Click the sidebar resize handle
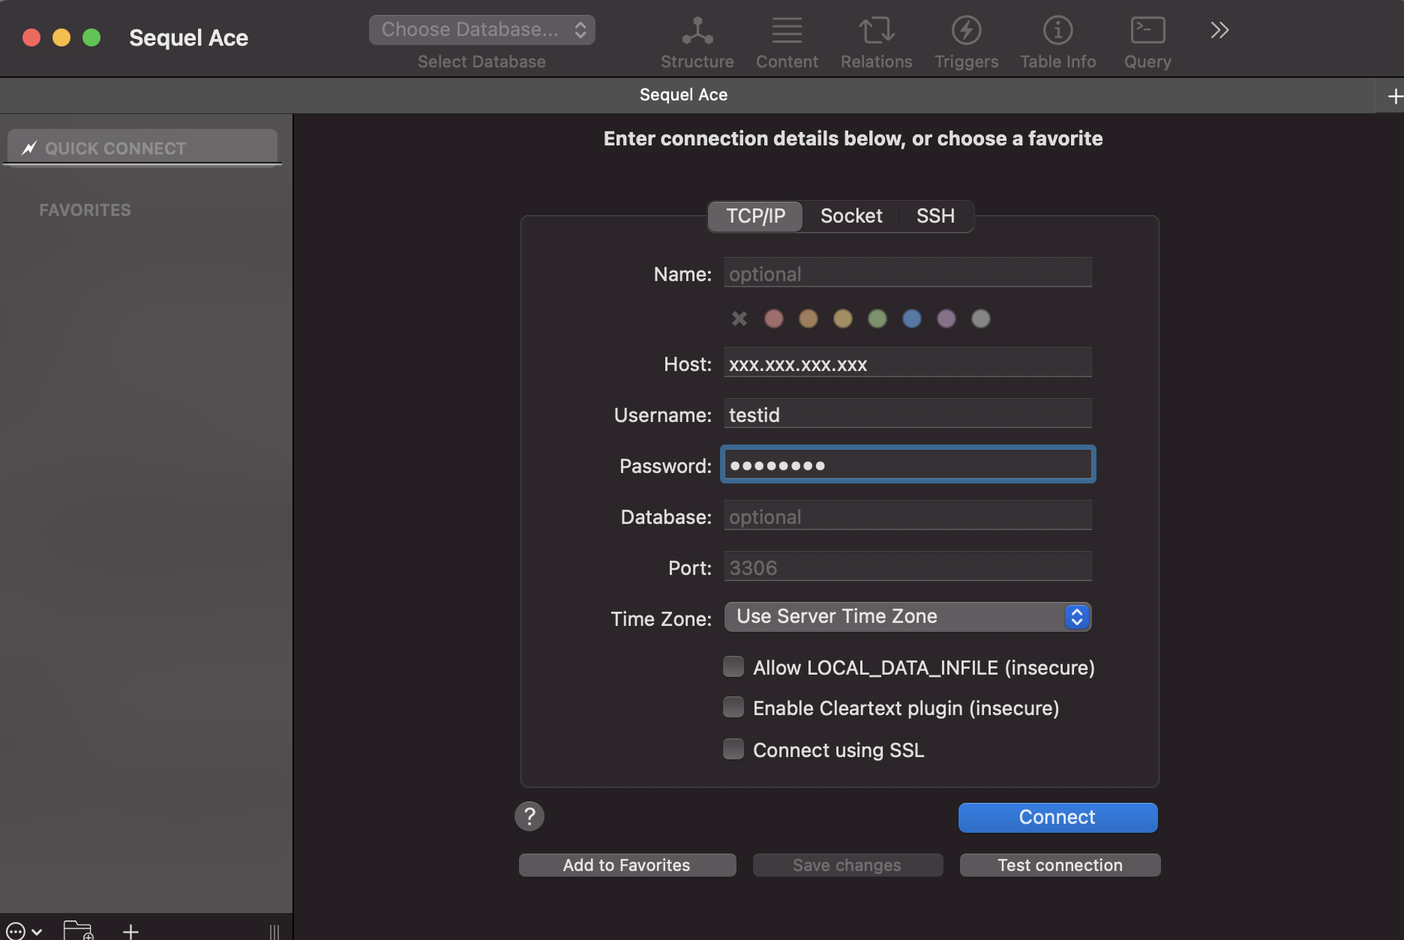 (x=274, y=932)
